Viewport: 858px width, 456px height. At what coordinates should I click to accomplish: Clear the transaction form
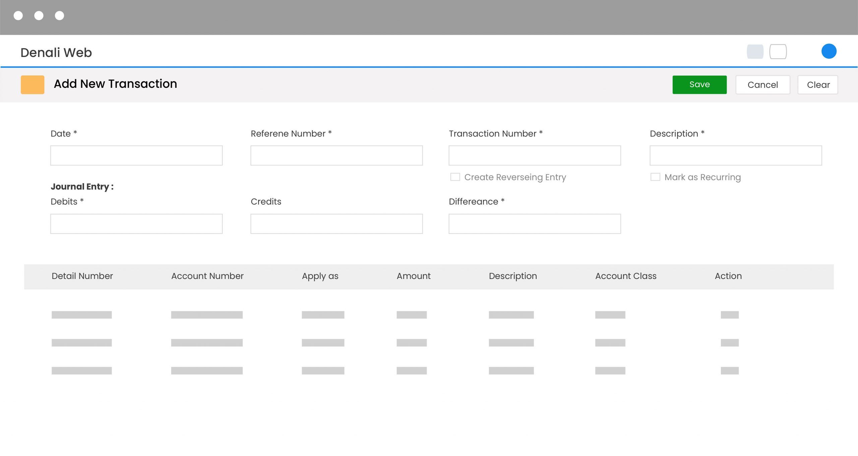pyautogui.click(x=818, y=84)
